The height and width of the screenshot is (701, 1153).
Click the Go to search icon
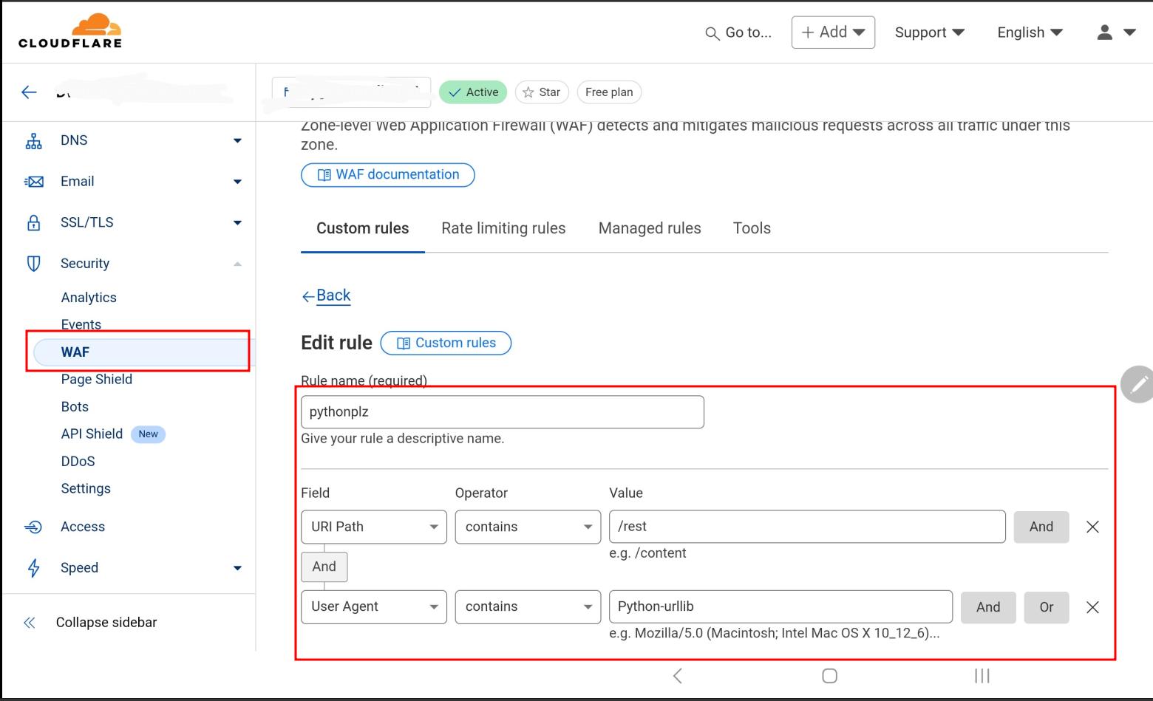tap(712, 33)
